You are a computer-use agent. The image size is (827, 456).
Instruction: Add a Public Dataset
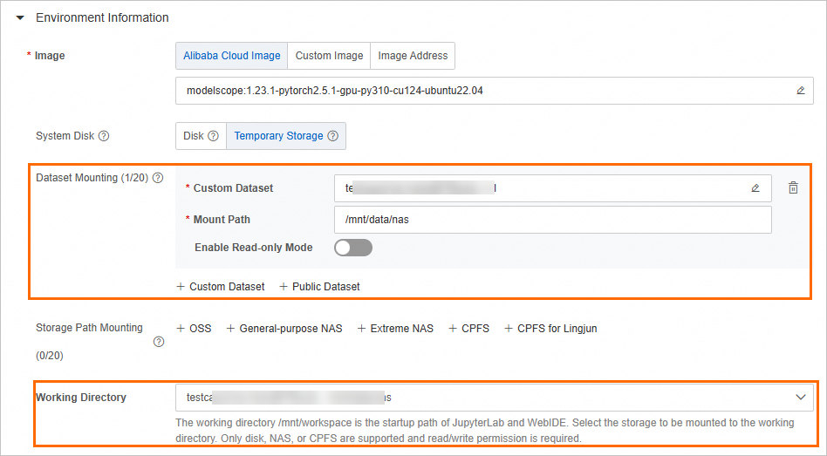[x=319, y=287]
